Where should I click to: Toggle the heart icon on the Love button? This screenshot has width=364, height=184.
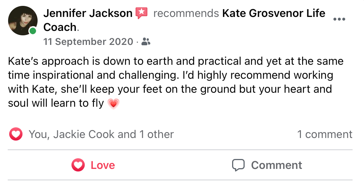click(x=78, y=165)
